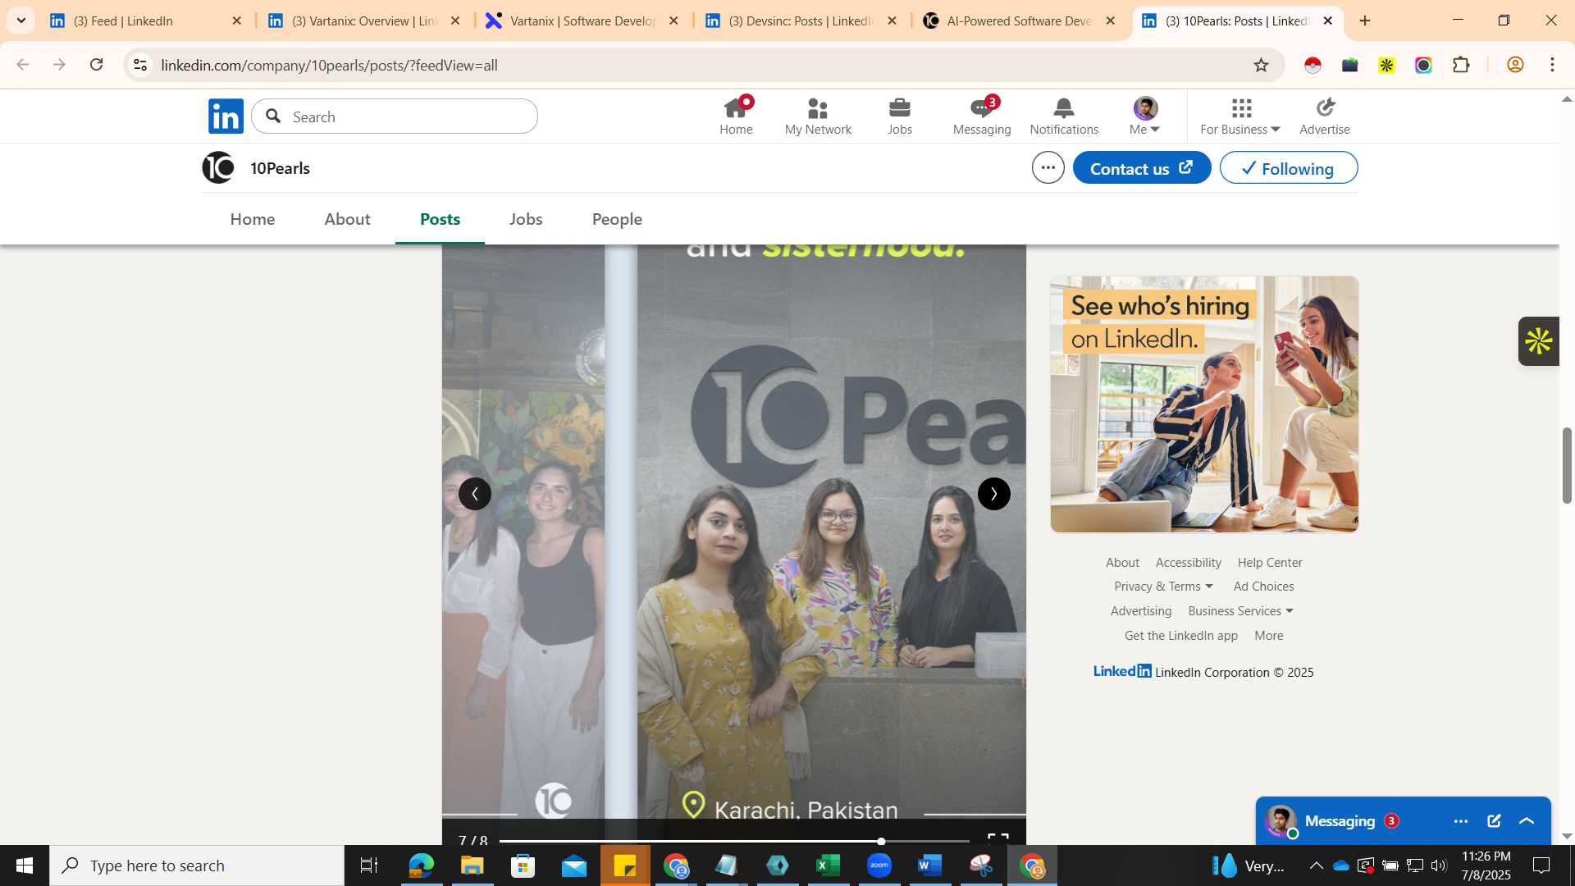Select the Posts tab
This screenshot has height=886, width=1575.
[x=440, y=219]
